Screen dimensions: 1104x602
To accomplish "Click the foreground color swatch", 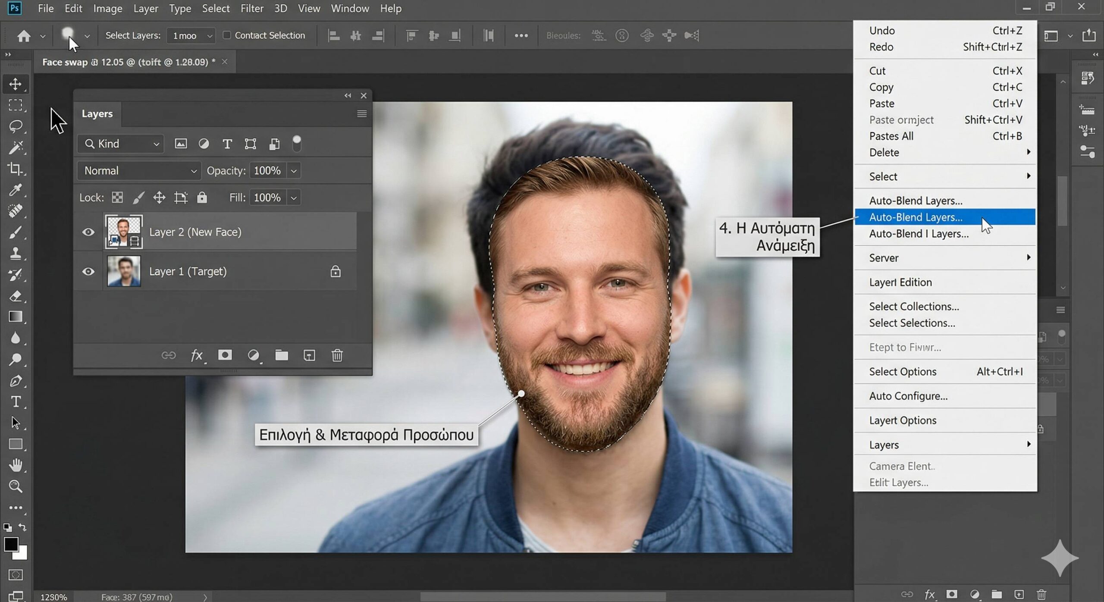I will [10, 544].
